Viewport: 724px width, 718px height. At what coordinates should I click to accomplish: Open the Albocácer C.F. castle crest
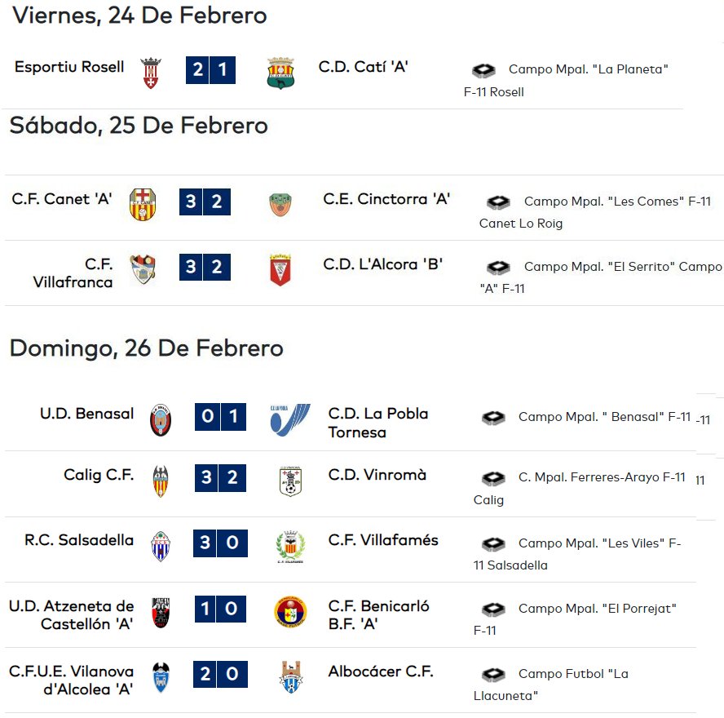click(x=290, y=677)
